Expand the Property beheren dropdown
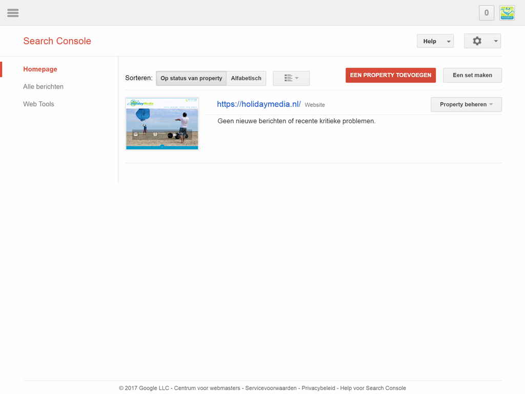 tap(466, 105)
